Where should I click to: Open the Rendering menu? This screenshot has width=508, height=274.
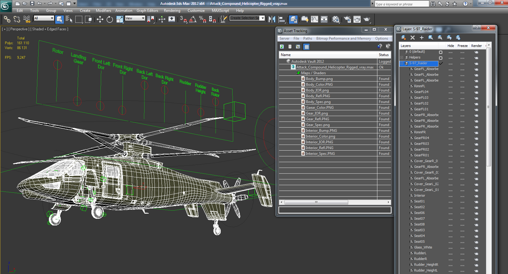172,11
